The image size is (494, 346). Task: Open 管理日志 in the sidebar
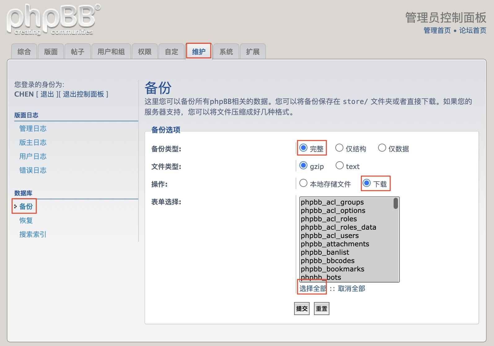click(x=33, y=128)
